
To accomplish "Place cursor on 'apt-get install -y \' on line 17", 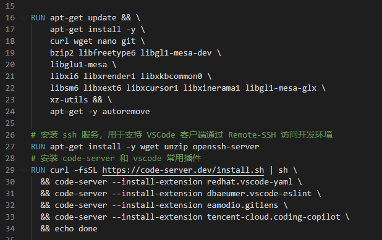I will [98, 30].
